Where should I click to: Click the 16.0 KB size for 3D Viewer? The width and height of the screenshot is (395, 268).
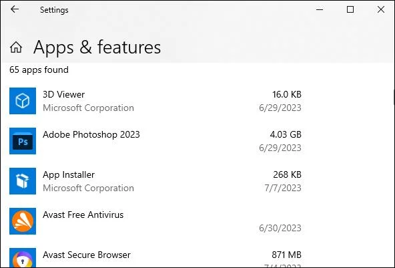click(x=287, y=94)
